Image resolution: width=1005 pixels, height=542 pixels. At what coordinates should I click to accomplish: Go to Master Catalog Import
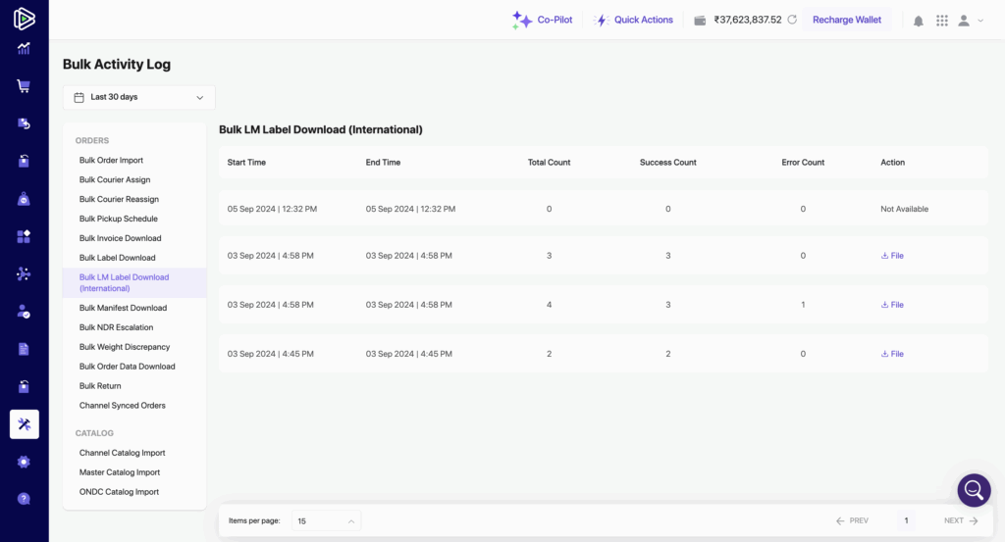click(x=120, y=472)
